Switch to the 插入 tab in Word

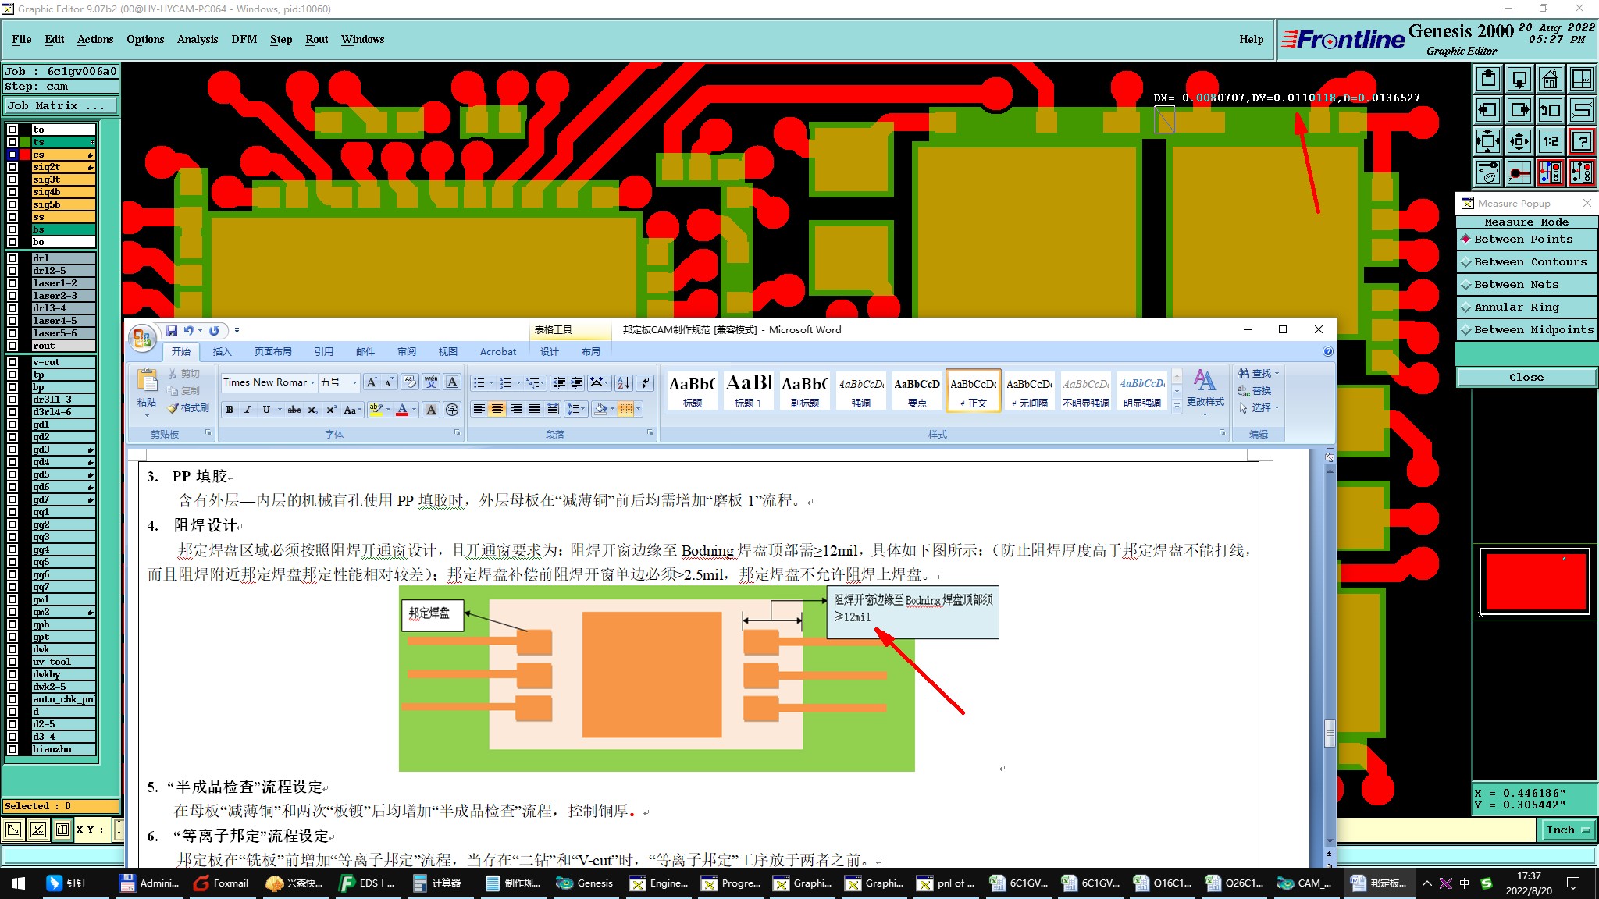(x=223, y=352)
